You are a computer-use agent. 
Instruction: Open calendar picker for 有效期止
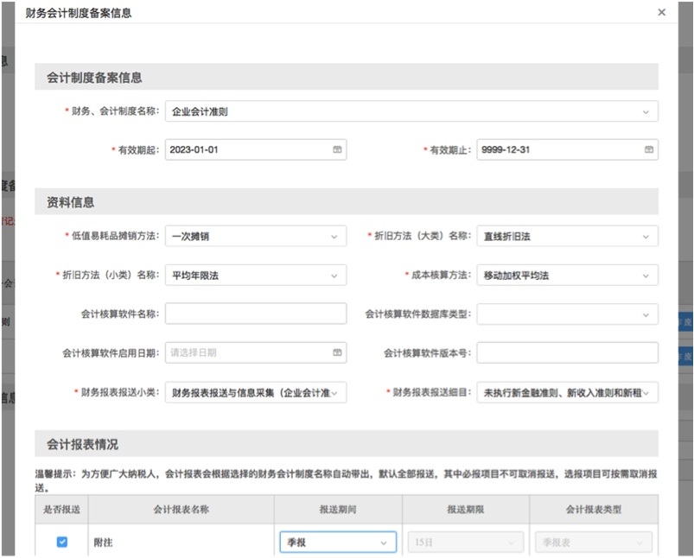click(649, 149)
